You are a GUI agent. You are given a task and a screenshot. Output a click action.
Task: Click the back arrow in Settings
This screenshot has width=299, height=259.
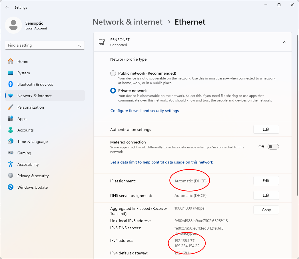coord(7,7)
